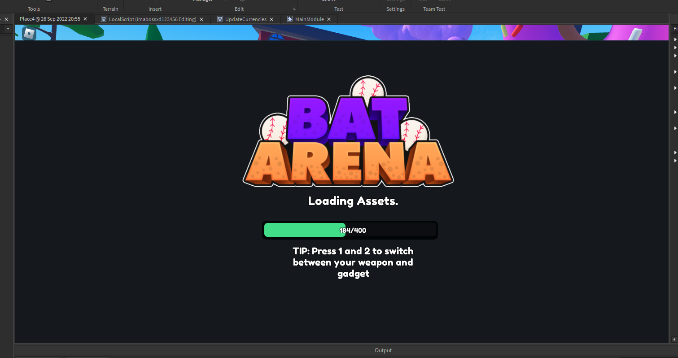Close the left docked panel
This screenshot has width=678, height=358.
pos(6,19)
